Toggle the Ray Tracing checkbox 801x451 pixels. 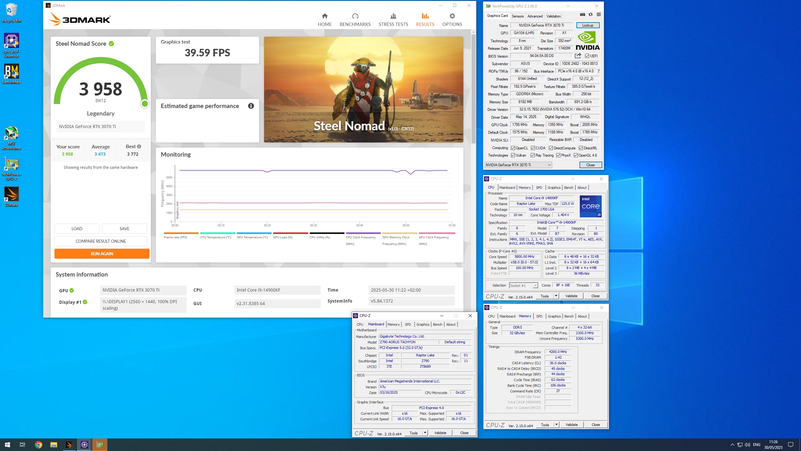pyautogui.click(x=533, y=155)
